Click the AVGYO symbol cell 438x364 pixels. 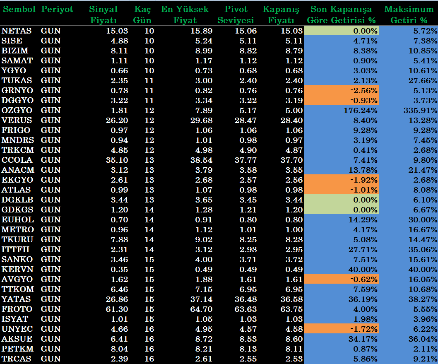[x=17, y=279]
